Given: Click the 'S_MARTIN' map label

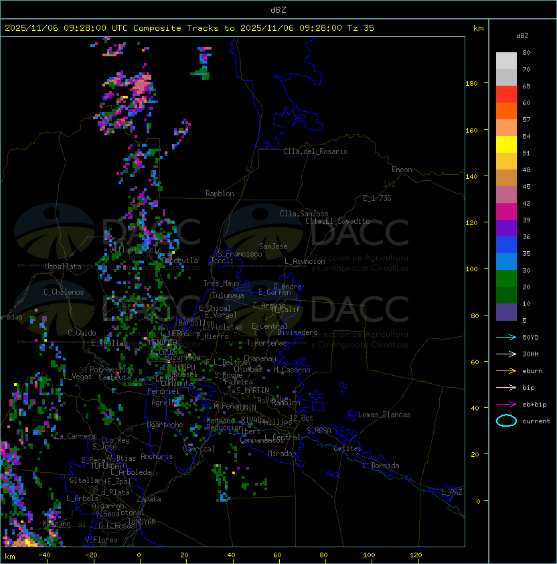Looking at the screenshot, I should (252, 391).
